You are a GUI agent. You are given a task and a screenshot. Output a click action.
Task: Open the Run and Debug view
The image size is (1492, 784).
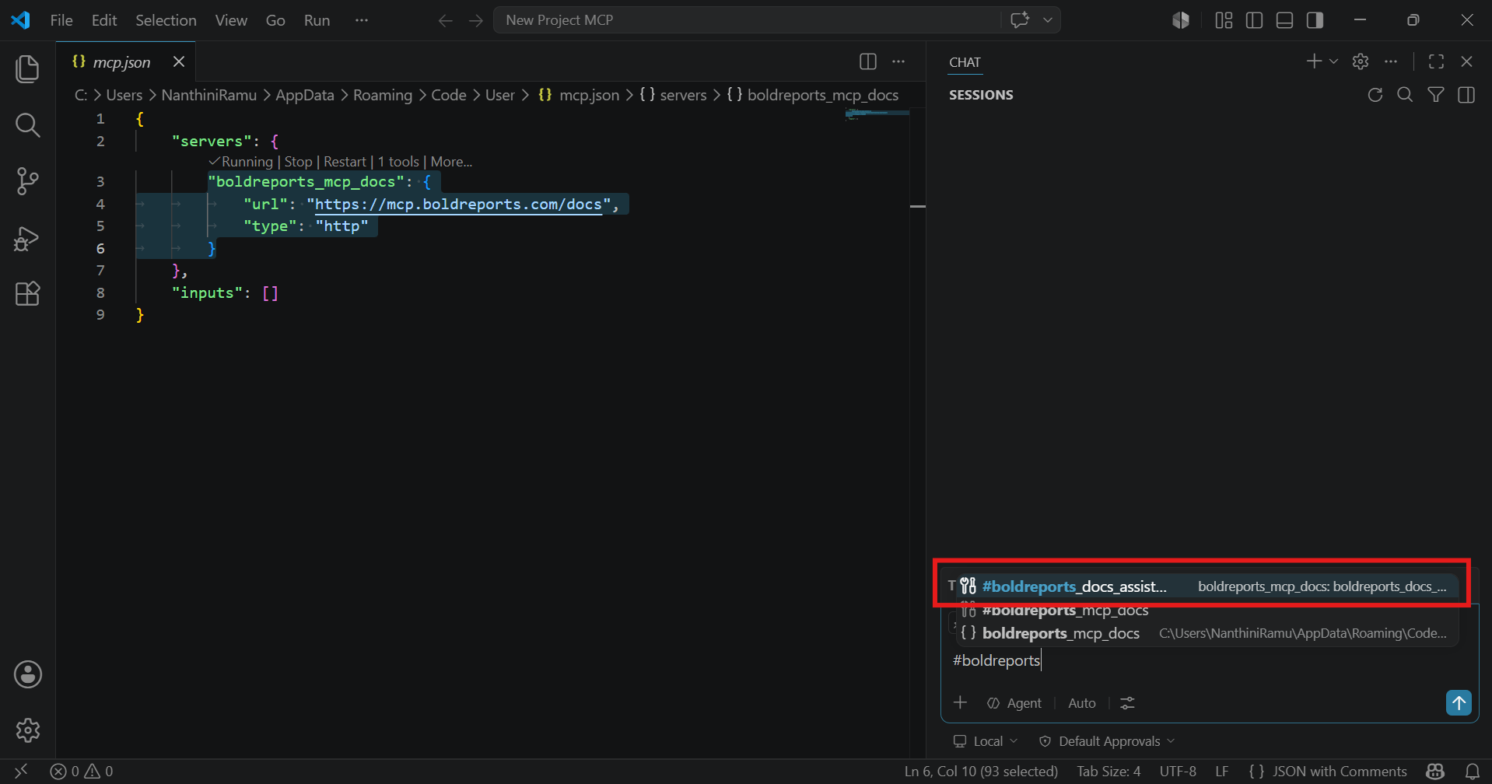pyautogui.click(x=27, y=238)
